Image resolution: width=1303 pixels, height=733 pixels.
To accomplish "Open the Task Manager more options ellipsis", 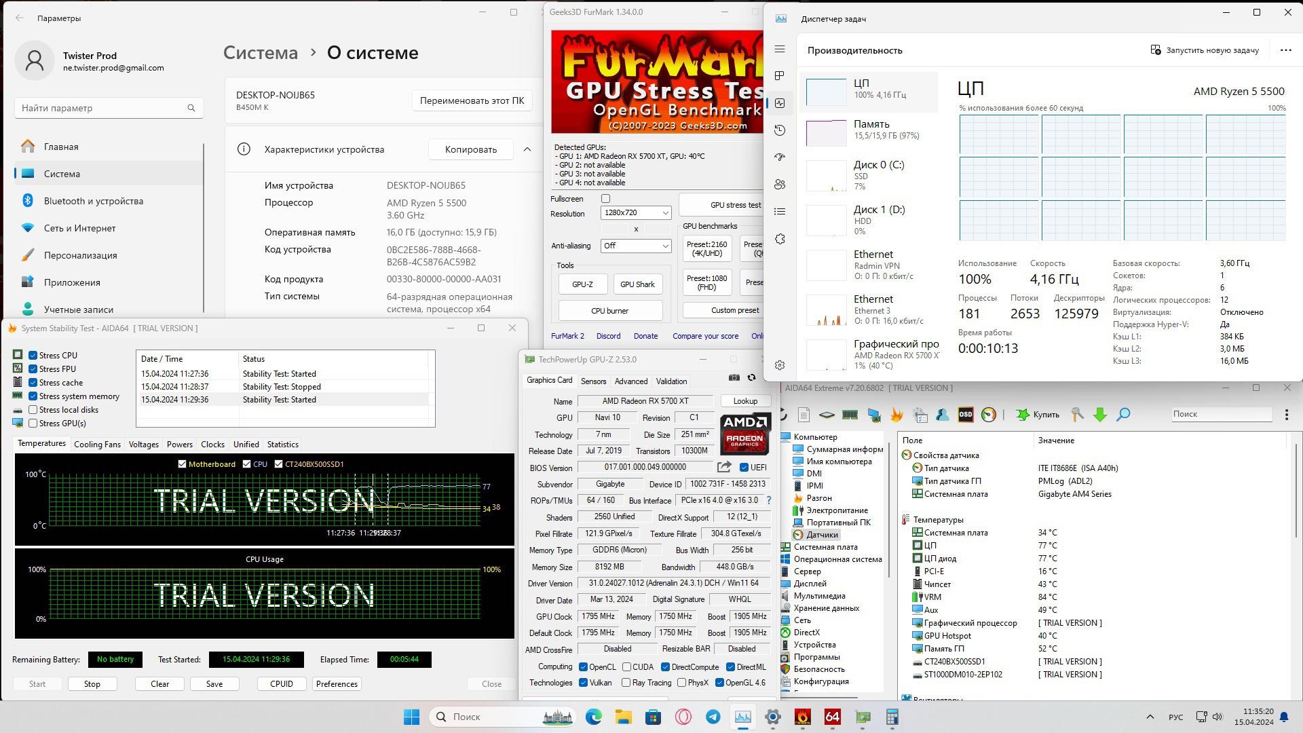I will [1285, 50].
